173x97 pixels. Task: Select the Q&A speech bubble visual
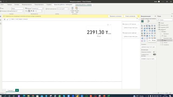click(x=145, y=38)
